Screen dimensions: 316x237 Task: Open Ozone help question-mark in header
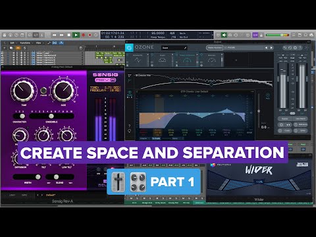300,47
